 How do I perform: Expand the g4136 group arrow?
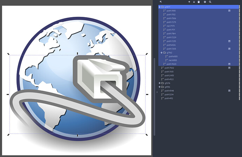click(160, 87)
